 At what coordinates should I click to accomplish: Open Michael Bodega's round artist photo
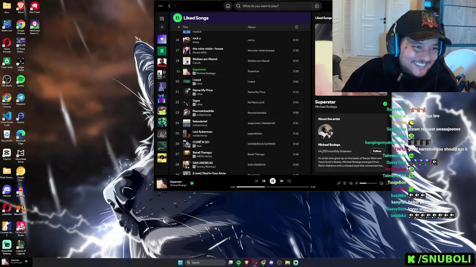(325, 132)
